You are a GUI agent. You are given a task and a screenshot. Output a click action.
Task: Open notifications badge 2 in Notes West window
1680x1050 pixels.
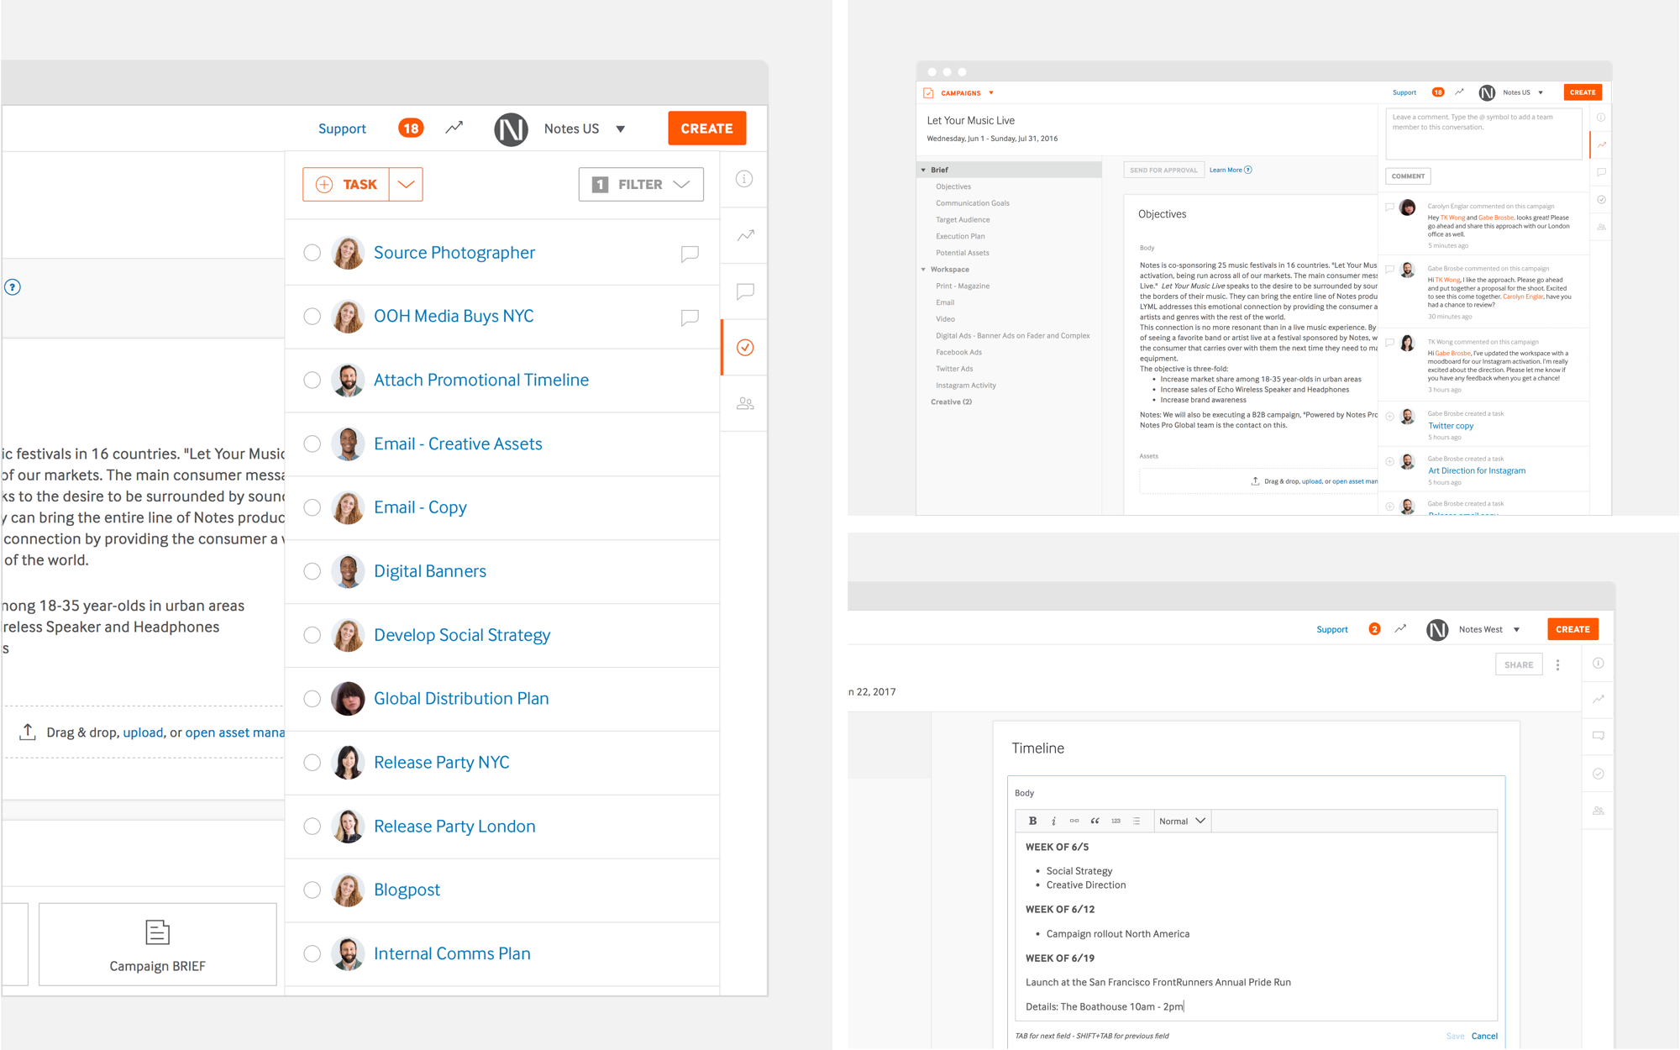pyautogui.click(x=1374, y=629)
